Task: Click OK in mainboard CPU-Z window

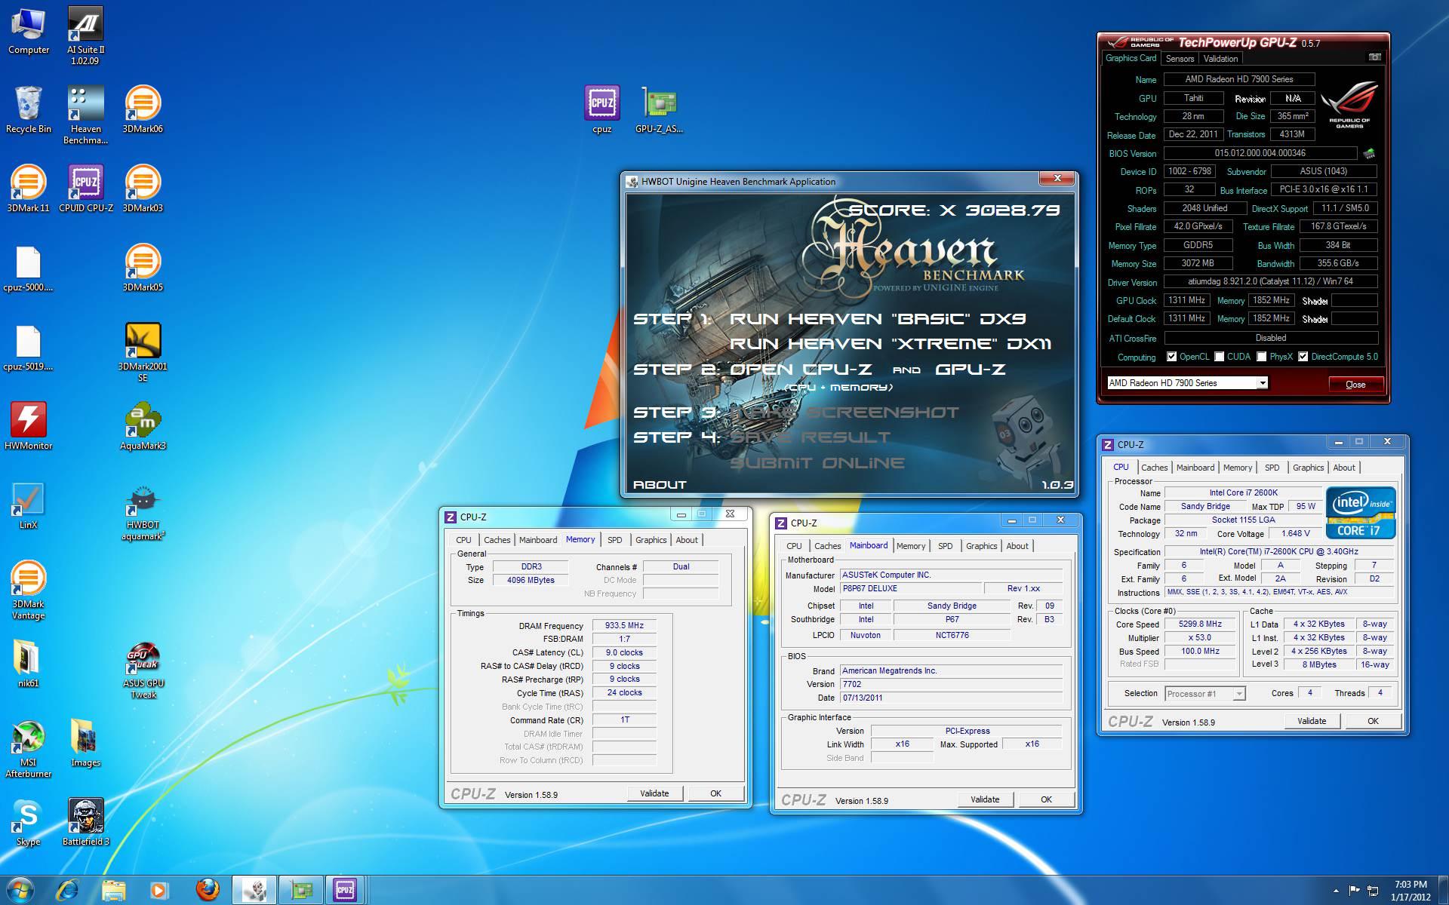Action: coord(1046,799)
